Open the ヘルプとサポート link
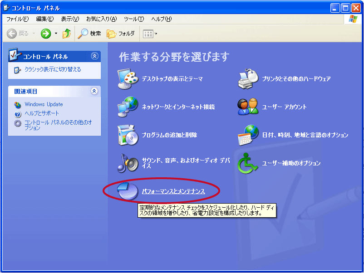Image resolution: width=364 pixels, height=273 pixels. [42, 113]
